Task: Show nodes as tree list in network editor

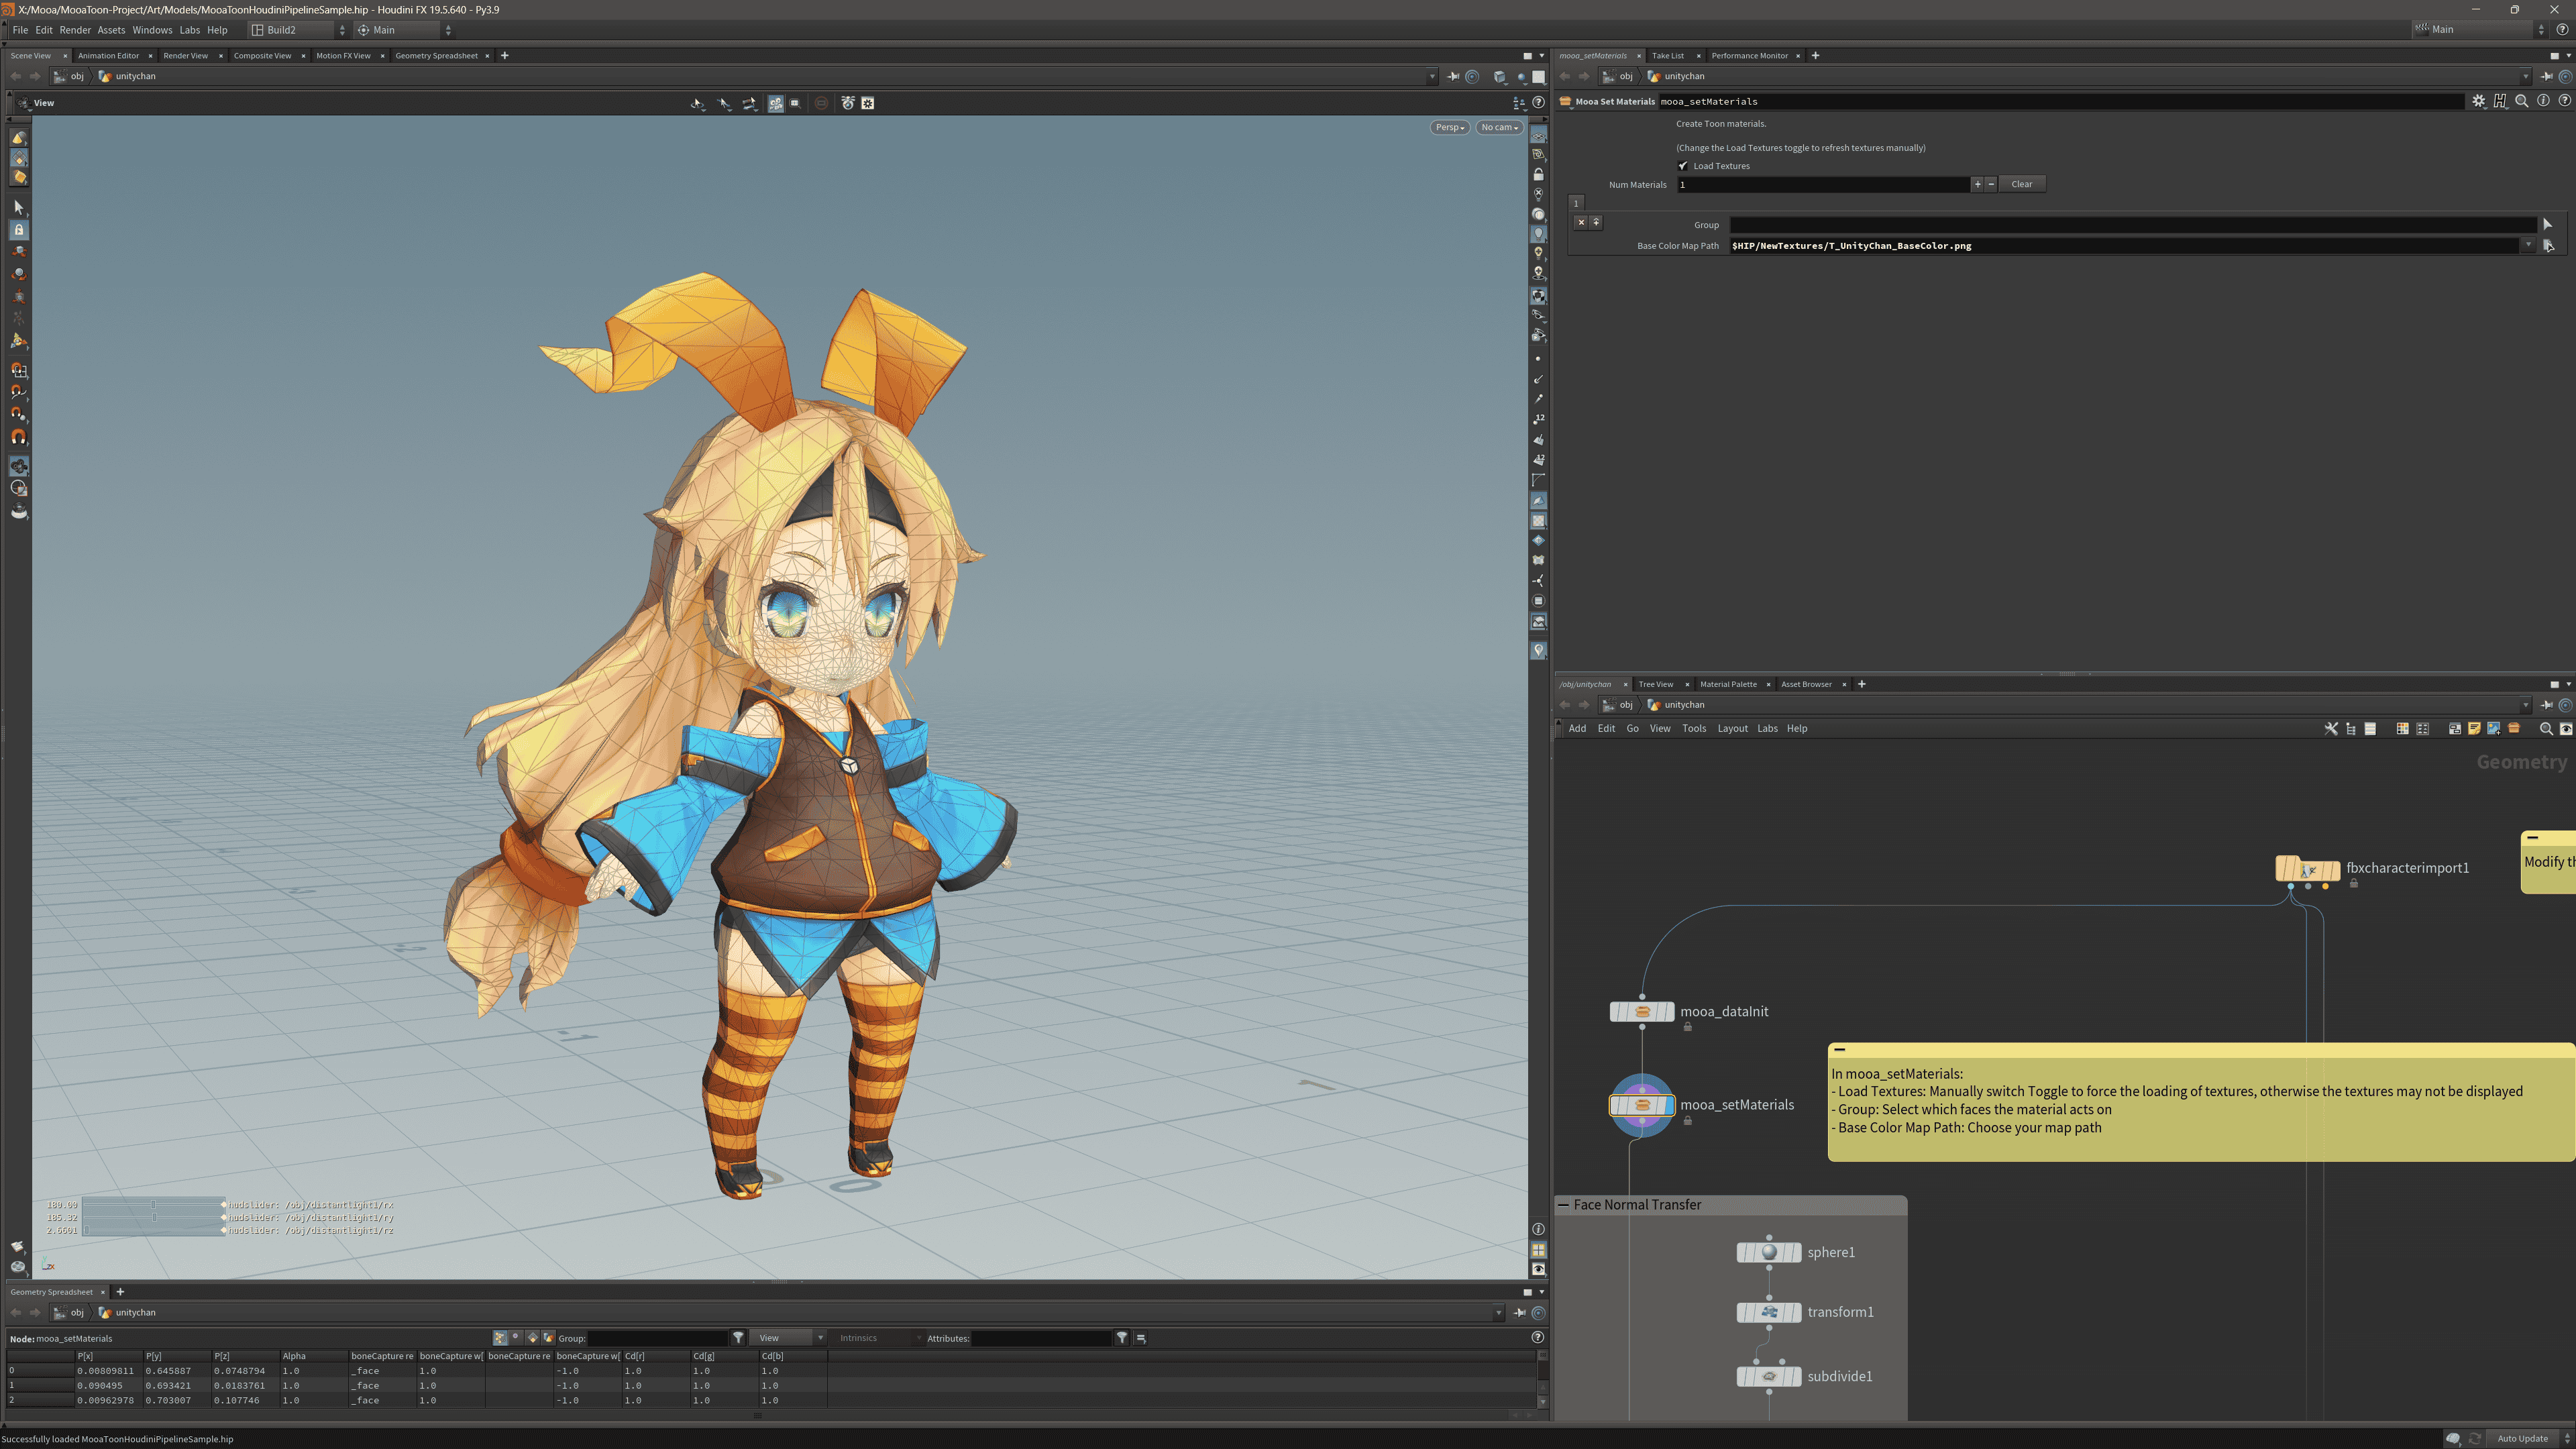Action: (2351, 728)
